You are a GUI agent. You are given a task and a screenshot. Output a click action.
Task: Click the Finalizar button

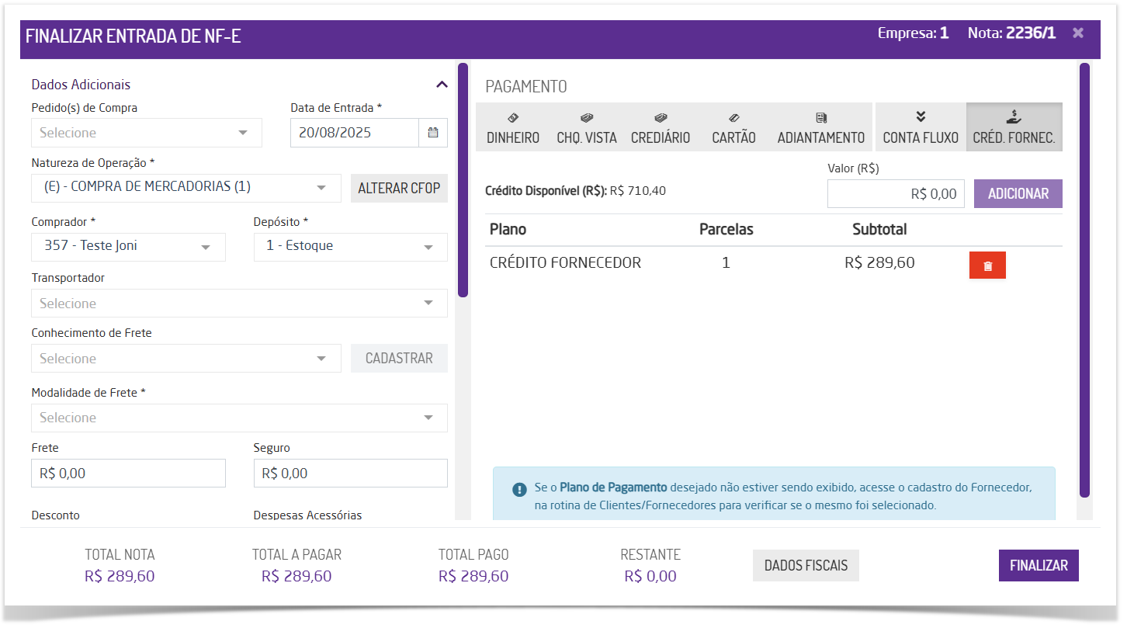click(1039, 566)
